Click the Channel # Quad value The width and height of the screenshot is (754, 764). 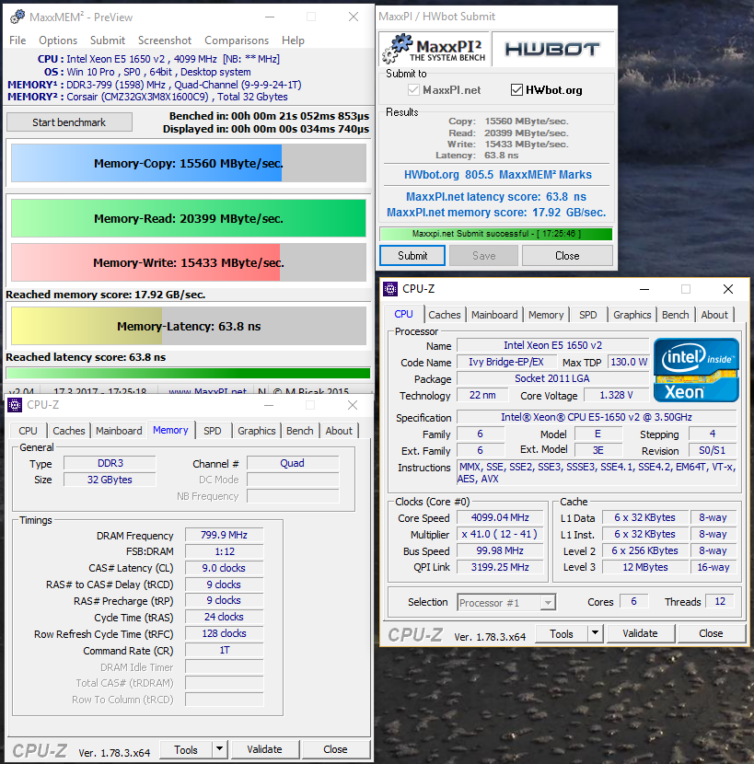tap(293, 463)
